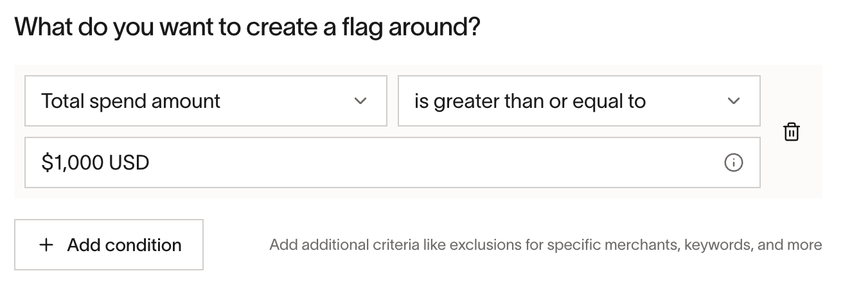This screenshot has width=861, height=289.
Task: Click the "Add condition" label text
Action: pos(125,245)
